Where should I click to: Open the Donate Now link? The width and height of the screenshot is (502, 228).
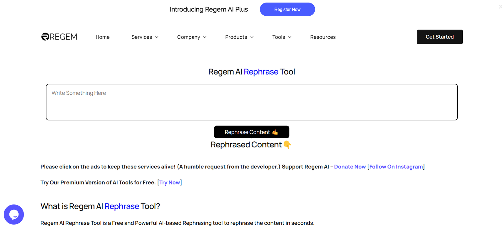point(350,167)
